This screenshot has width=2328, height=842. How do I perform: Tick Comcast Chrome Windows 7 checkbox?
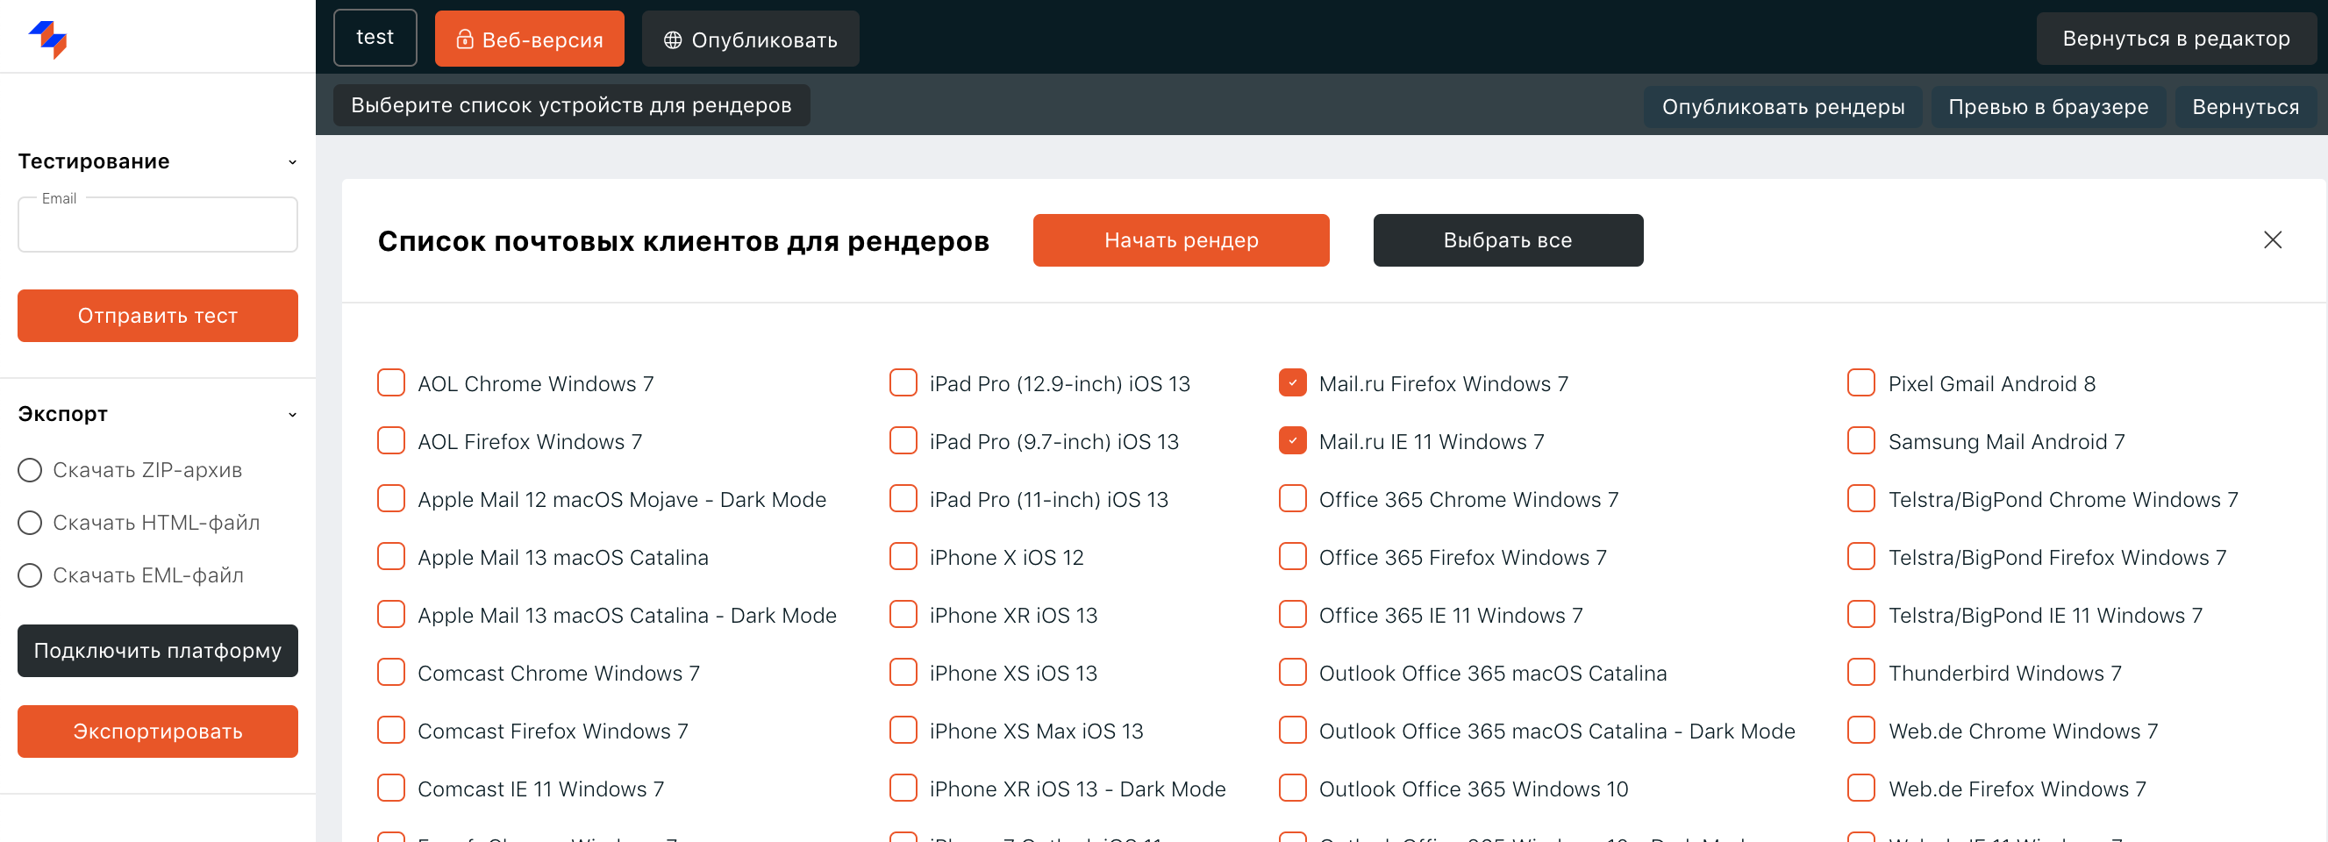(390, 672)
